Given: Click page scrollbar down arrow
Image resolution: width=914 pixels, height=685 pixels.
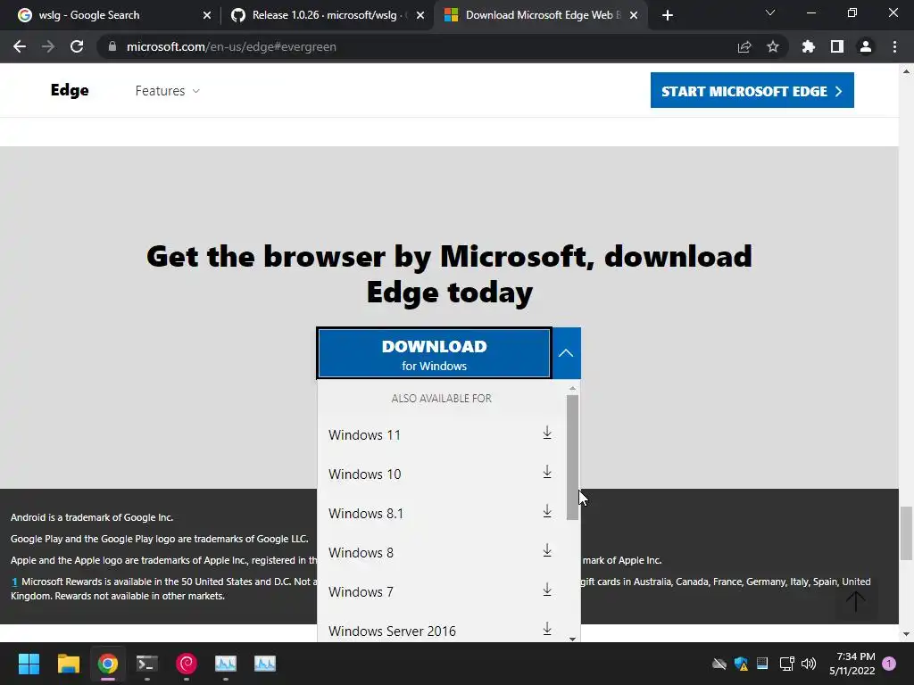Looking at the screenshot, I should pyautogui.click(x=906, y=634).
